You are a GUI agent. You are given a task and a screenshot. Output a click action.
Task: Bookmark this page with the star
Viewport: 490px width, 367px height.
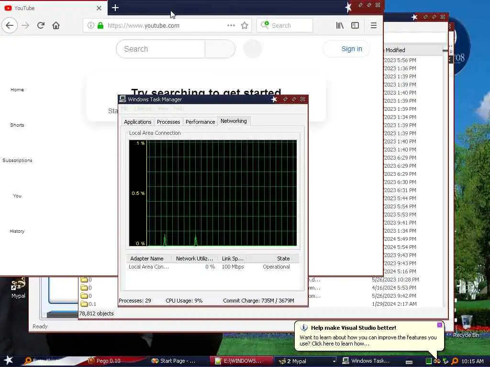click(245, 25)
